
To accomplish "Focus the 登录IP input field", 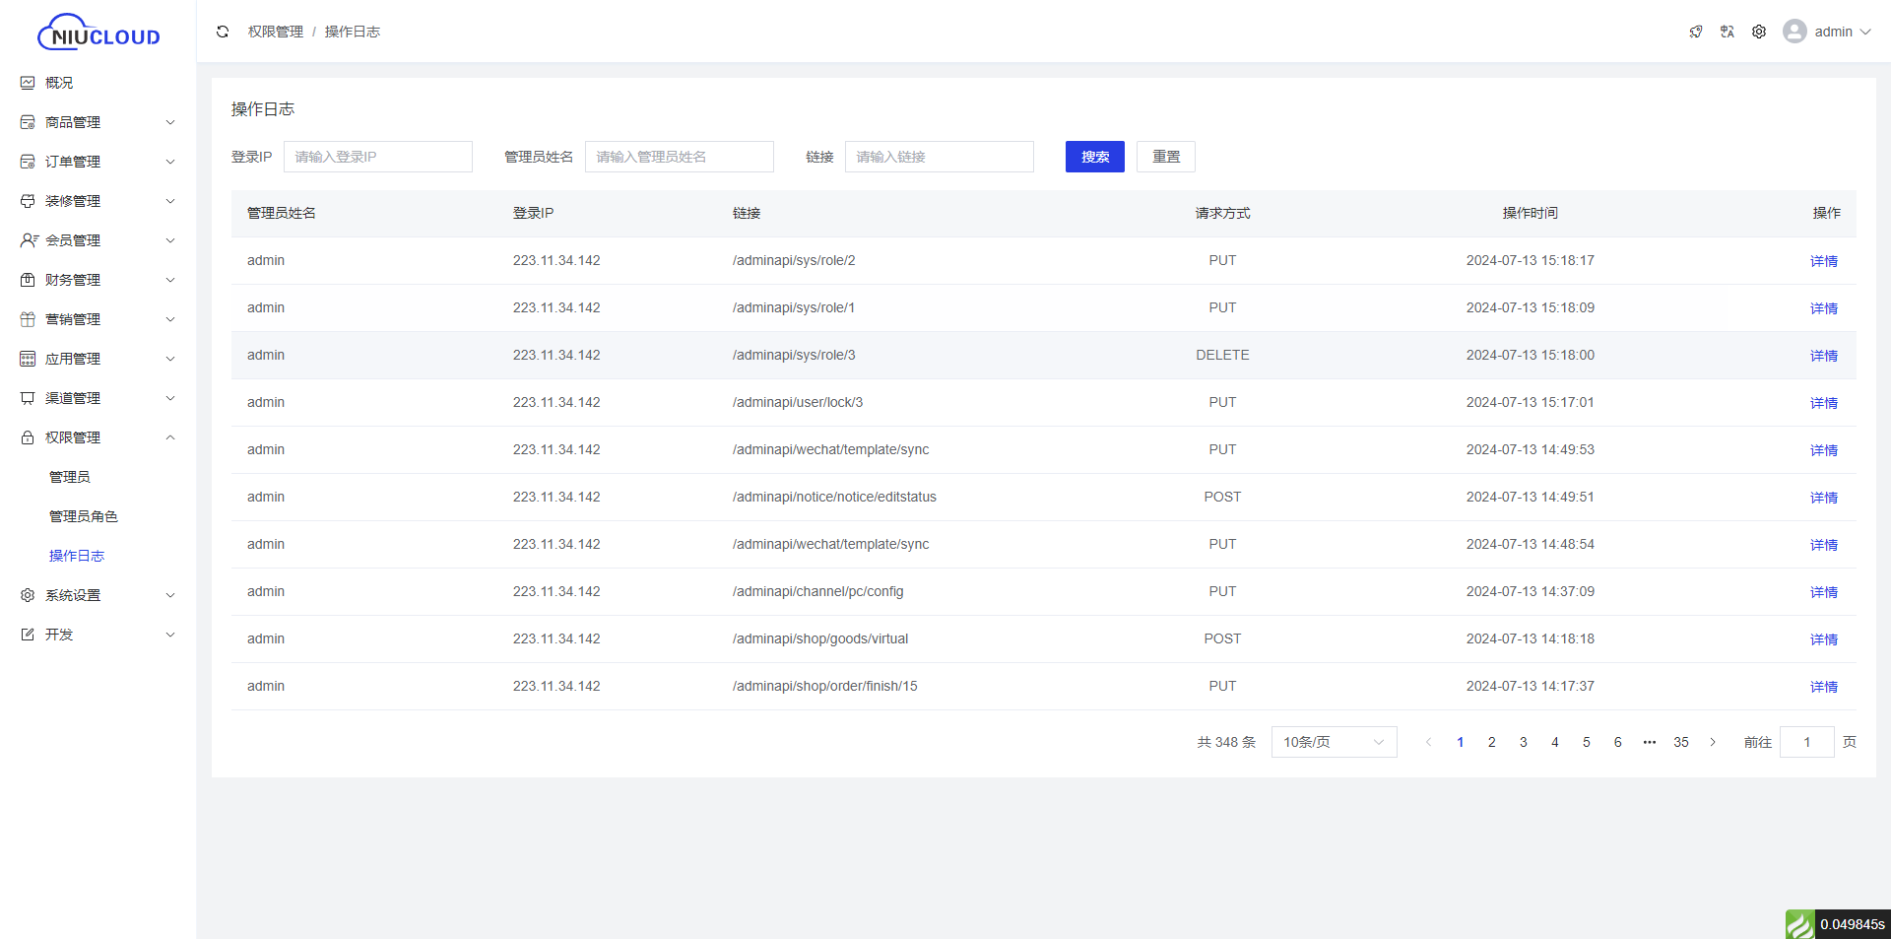I will pos(377,157).
